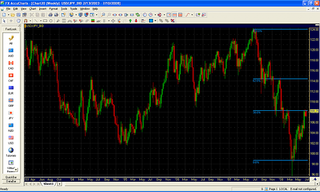Click the New document icon
The width and height of the screenshot is (320, 192).
coord(4,15)
